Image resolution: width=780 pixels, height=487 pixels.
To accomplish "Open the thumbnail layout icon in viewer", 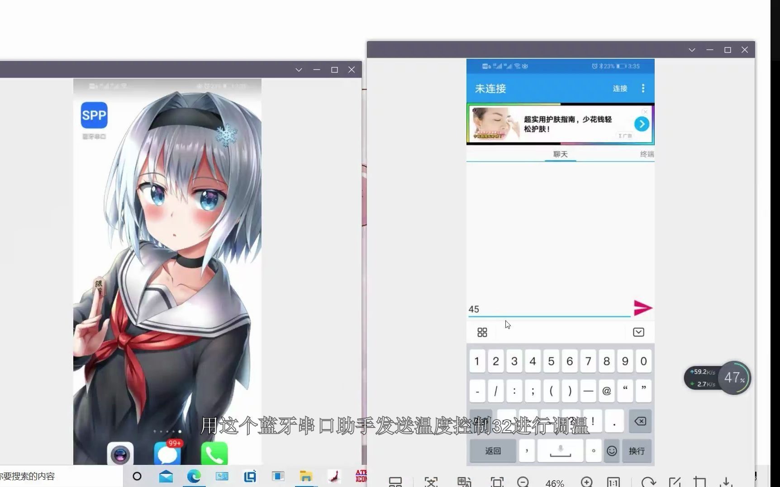I will [x=395, y=482].
